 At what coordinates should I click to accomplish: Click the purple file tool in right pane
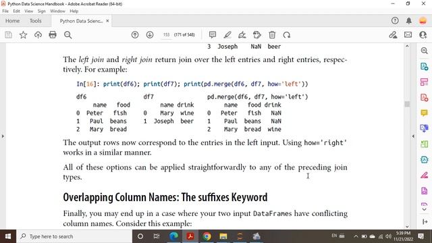coord(425,190)
